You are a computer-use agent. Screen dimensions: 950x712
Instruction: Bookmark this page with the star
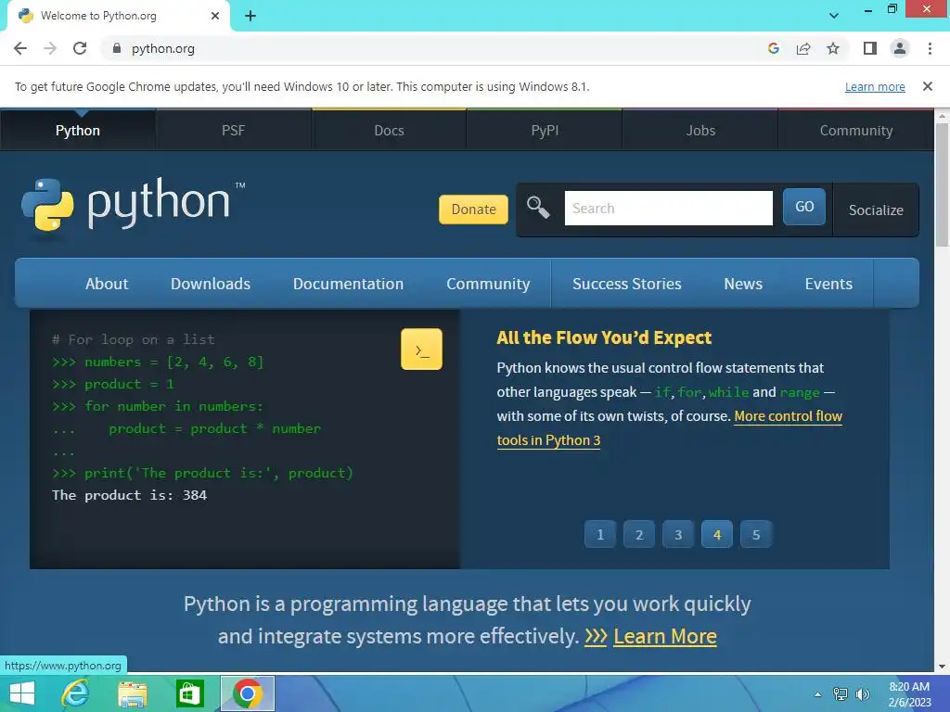(x=833, y=48)
